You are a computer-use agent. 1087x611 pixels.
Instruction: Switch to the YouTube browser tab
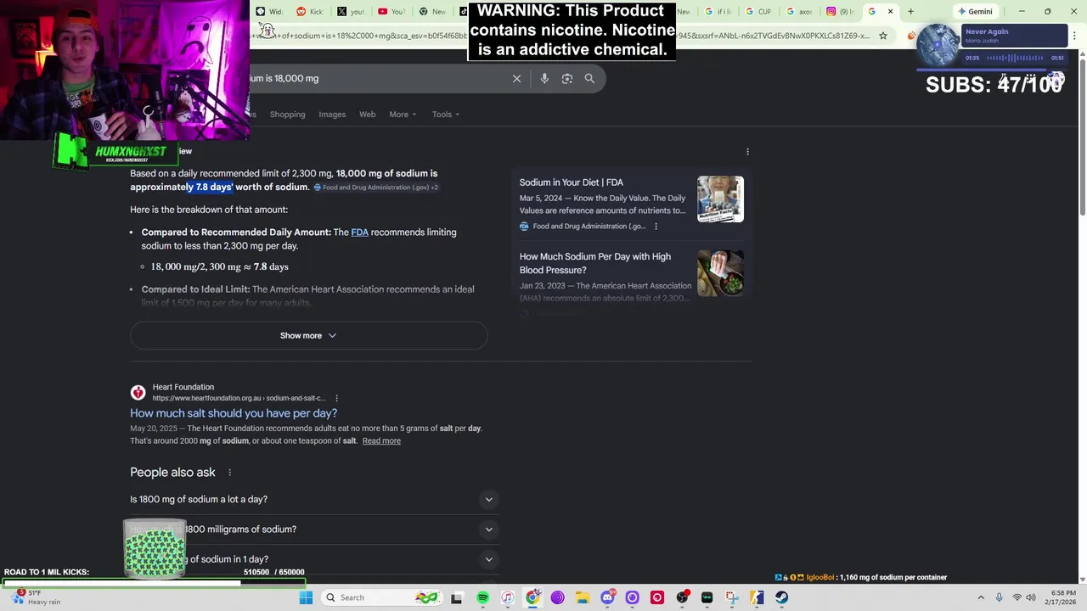pyautogui.click(x=391, y=11)
